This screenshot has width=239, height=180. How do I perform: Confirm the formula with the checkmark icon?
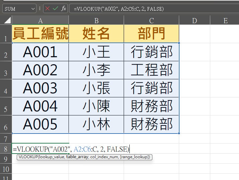coord(55,8)
